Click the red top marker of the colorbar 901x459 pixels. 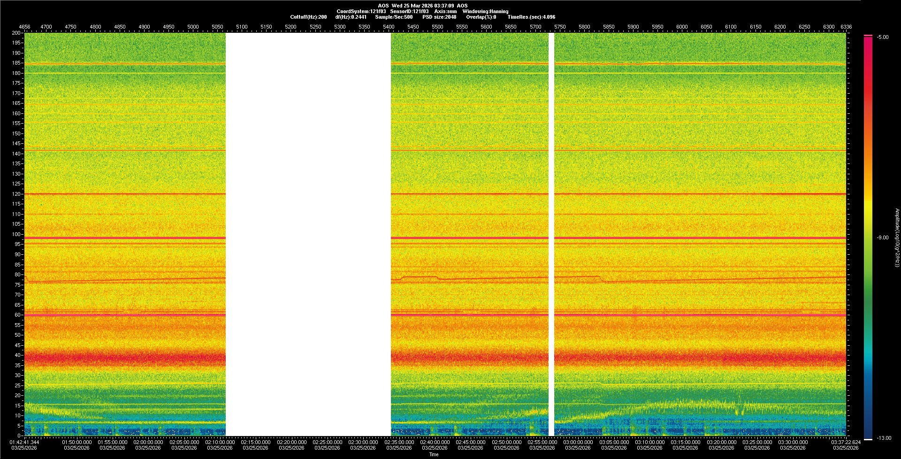[x=868, y=36]
